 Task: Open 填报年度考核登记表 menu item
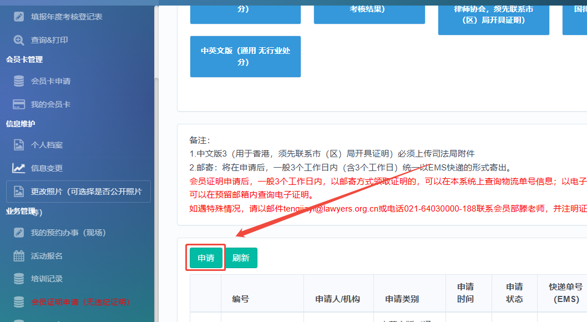point(67,17)
